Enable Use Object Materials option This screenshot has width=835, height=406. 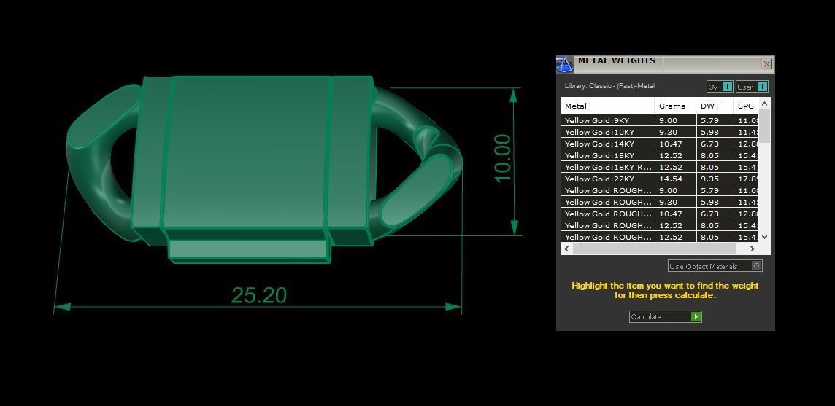pos(715,265)
